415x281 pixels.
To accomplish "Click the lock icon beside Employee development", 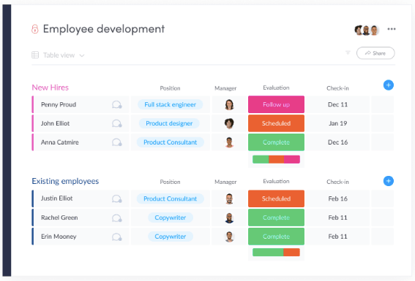I will pos(35,29).
